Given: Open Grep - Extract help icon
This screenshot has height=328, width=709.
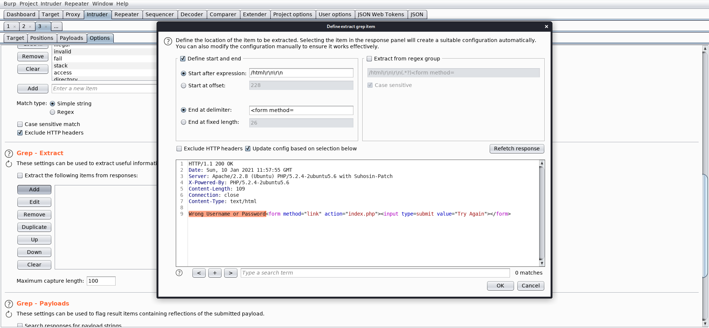Looking at the screenshot, I should tap(9, 154).
